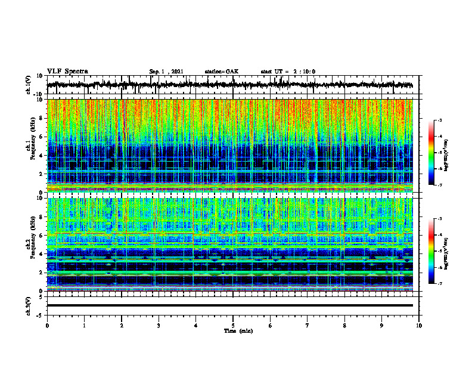Screen dimensions: 472x365
Task: Click the time axis tick label '1'
Action: pyautogui.click(x=84, y=326)
